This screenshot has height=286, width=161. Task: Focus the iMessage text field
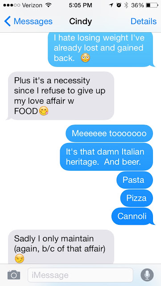pyautogui.click(x=80, y=275)
